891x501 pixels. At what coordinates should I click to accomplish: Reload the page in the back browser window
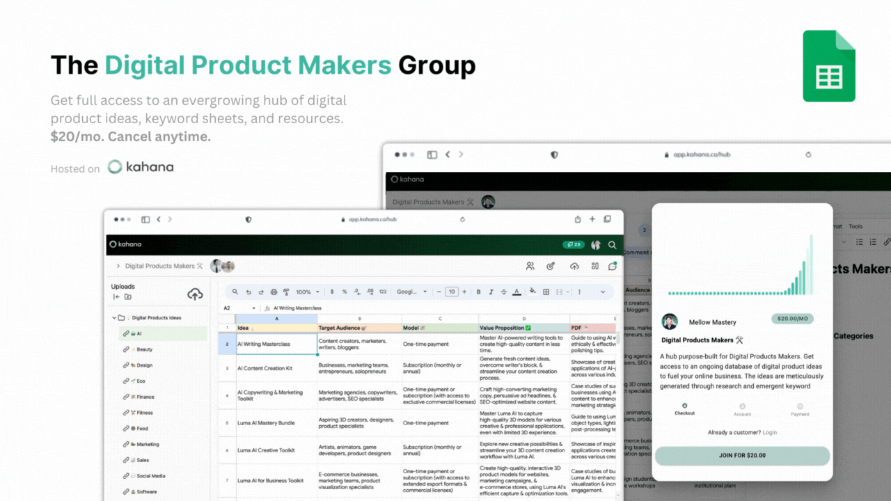808,154
